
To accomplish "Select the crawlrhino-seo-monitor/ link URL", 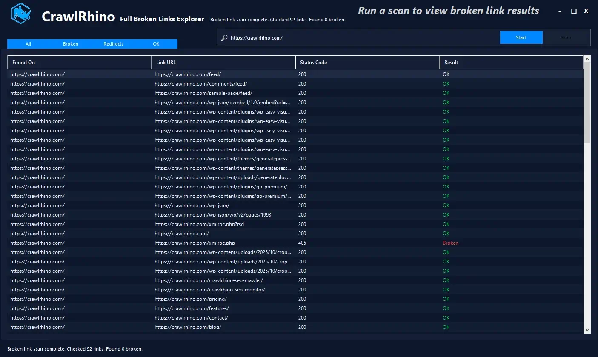I will tap(210, 290).
